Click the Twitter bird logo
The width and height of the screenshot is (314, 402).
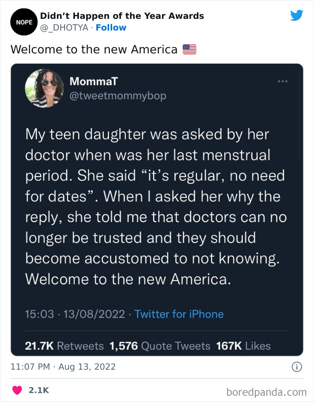(x=297, y=15)
